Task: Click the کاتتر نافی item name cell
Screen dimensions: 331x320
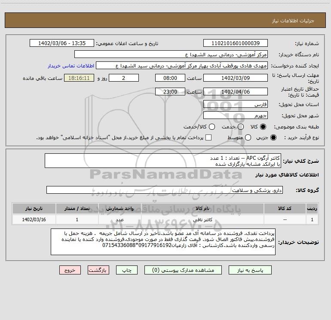Action: (x=202, y=219)
